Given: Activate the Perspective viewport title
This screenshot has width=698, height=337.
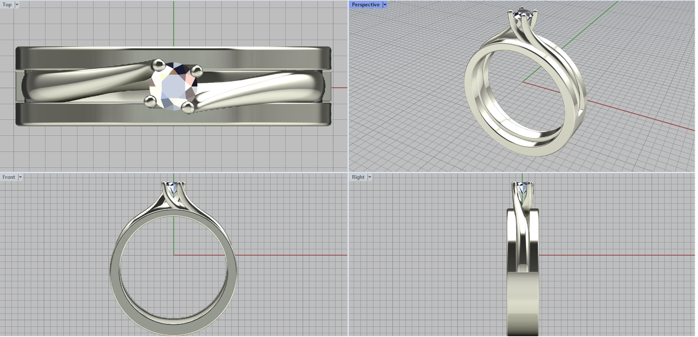Looking at the screenshot, I should coord(365,5).
